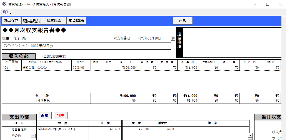
Task: Maximize the application window
Action: tap(267, 4)
